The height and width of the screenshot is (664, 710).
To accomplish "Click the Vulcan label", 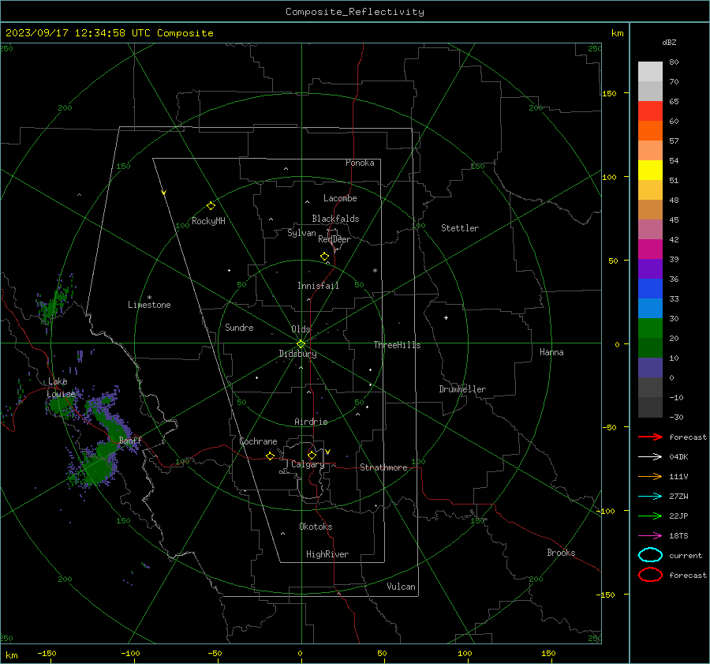I will click(x=402, y=587).
